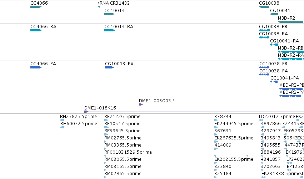
Task: Click the CG10041-RA transcript arrow
Action: [x=274, y=45]
